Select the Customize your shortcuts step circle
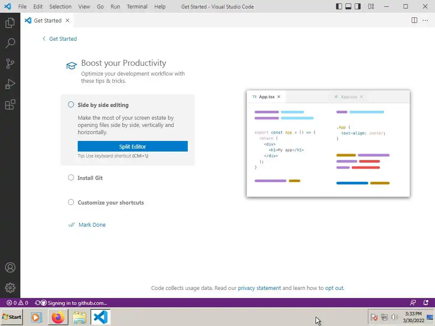This screenshot has width=435, height=326. [71, 202]
